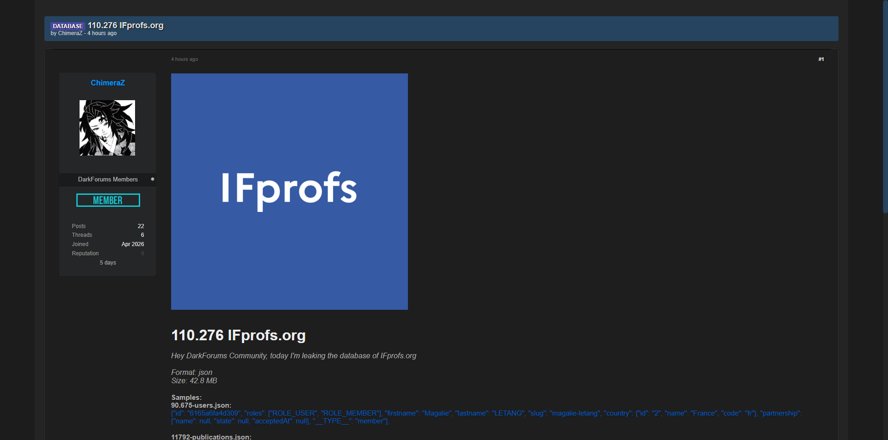The image size is (888, 440).
Task: Open the blue IFprofs logo image
Action: tap(289, 191)
